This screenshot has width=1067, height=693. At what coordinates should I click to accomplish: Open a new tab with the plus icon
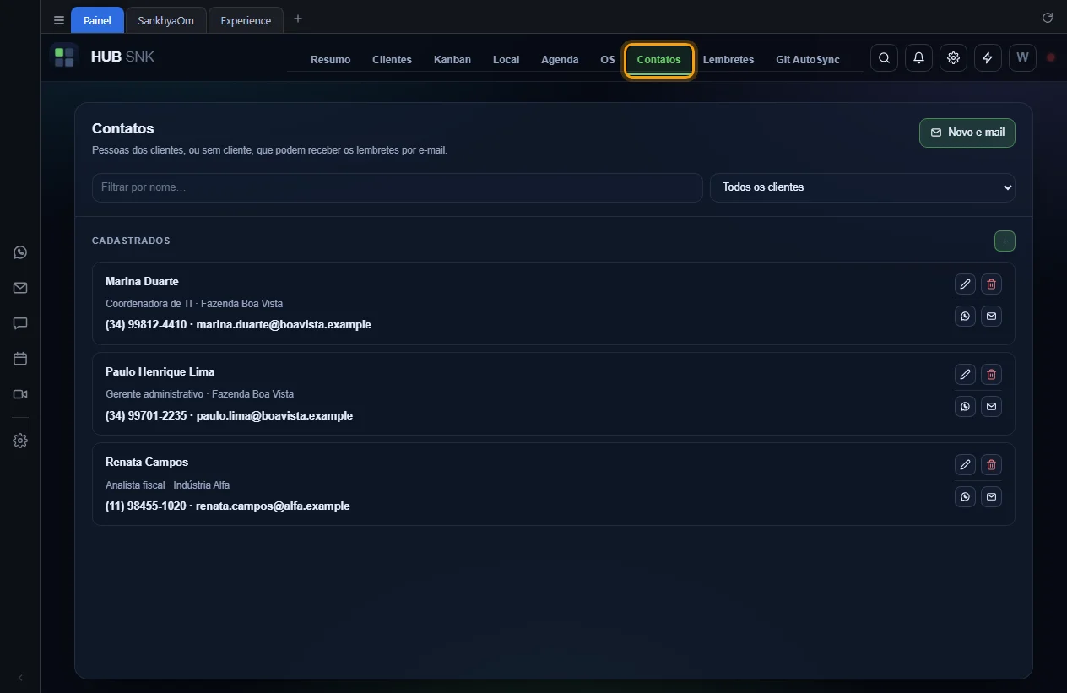coord(298,19)
